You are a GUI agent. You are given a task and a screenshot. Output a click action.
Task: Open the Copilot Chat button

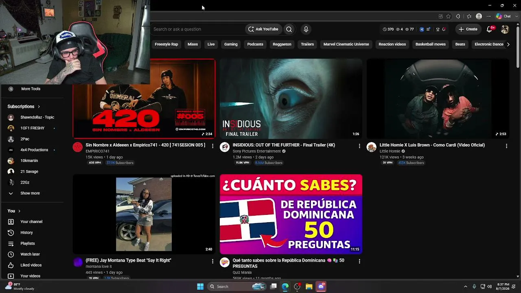(503, 16)
